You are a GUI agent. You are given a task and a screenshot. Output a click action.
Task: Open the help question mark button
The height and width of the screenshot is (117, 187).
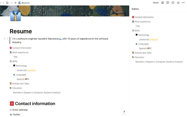click(124, 112)
